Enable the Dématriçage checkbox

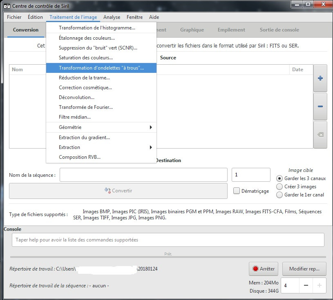click(x=237, y=191)
